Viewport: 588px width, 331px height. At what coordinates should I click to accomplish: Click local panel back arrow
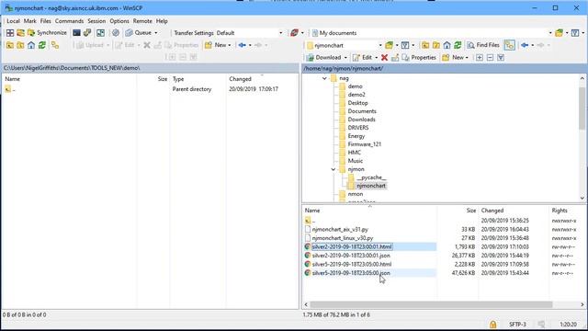click(x=243, y=45)
